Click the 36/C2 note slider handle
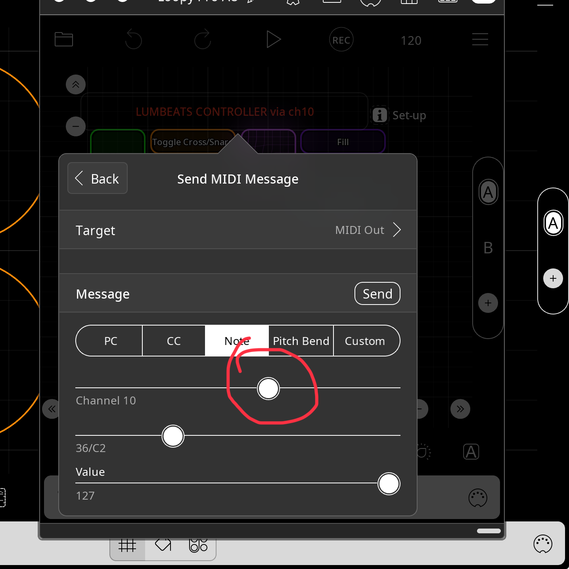The width and height of the screenshot is (569, 569). pyautogui.click(x=173, y=436)
